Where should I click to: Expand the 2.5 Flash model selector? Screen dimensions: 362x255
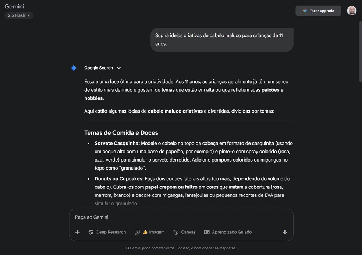click(19, 15)
